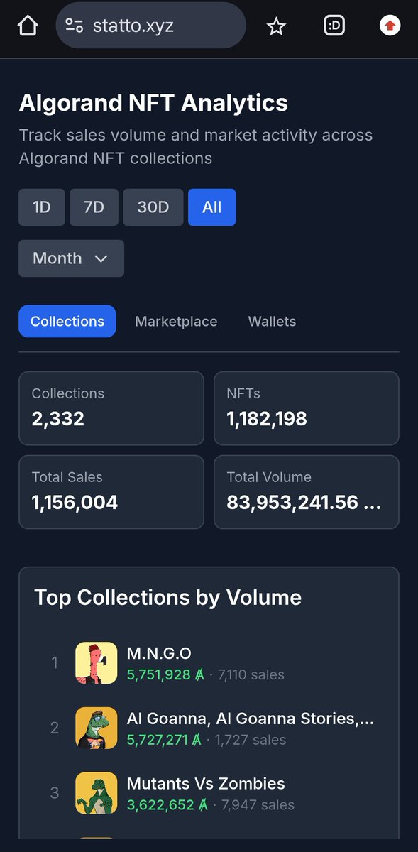Select the 30D time range
This screenshot has width=418, height=852.
[153, 207]
